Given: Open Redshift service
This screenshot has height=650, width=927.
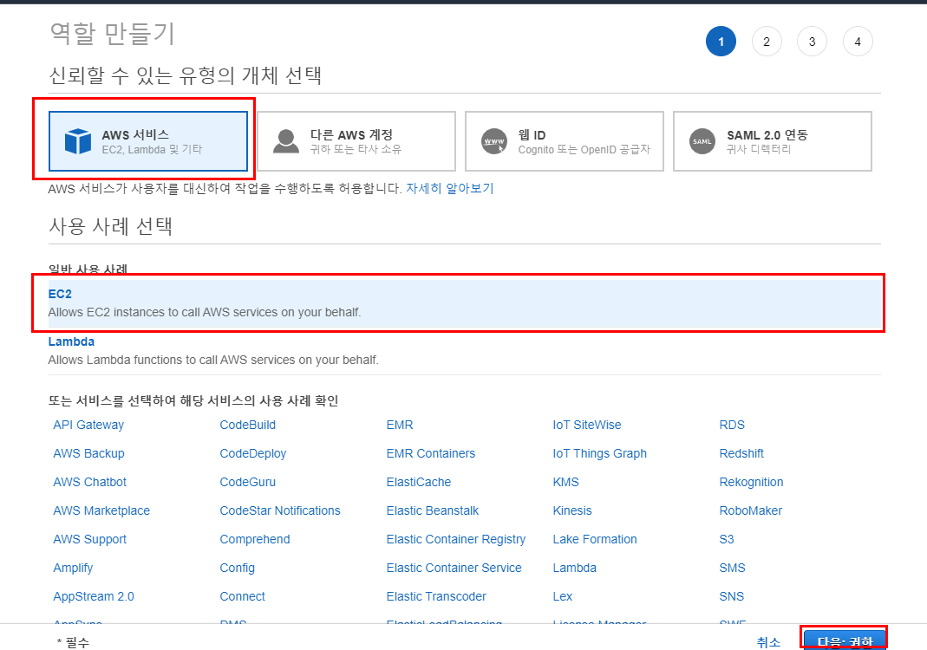Looking at the screenshot, I should point(741,453).
